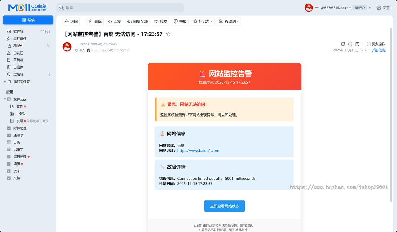
Task: Click the https://www.baidu1.com link
Action: pos(198,150)
